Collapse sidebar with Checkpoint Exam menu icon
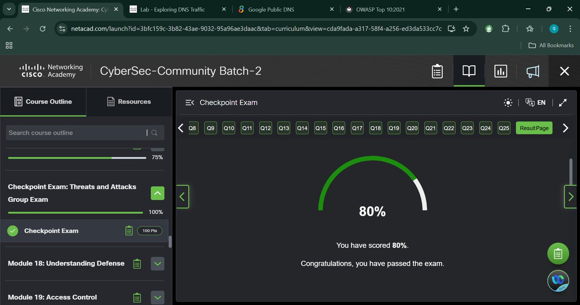This screenshot has height=305, width=580. [190, 103]
